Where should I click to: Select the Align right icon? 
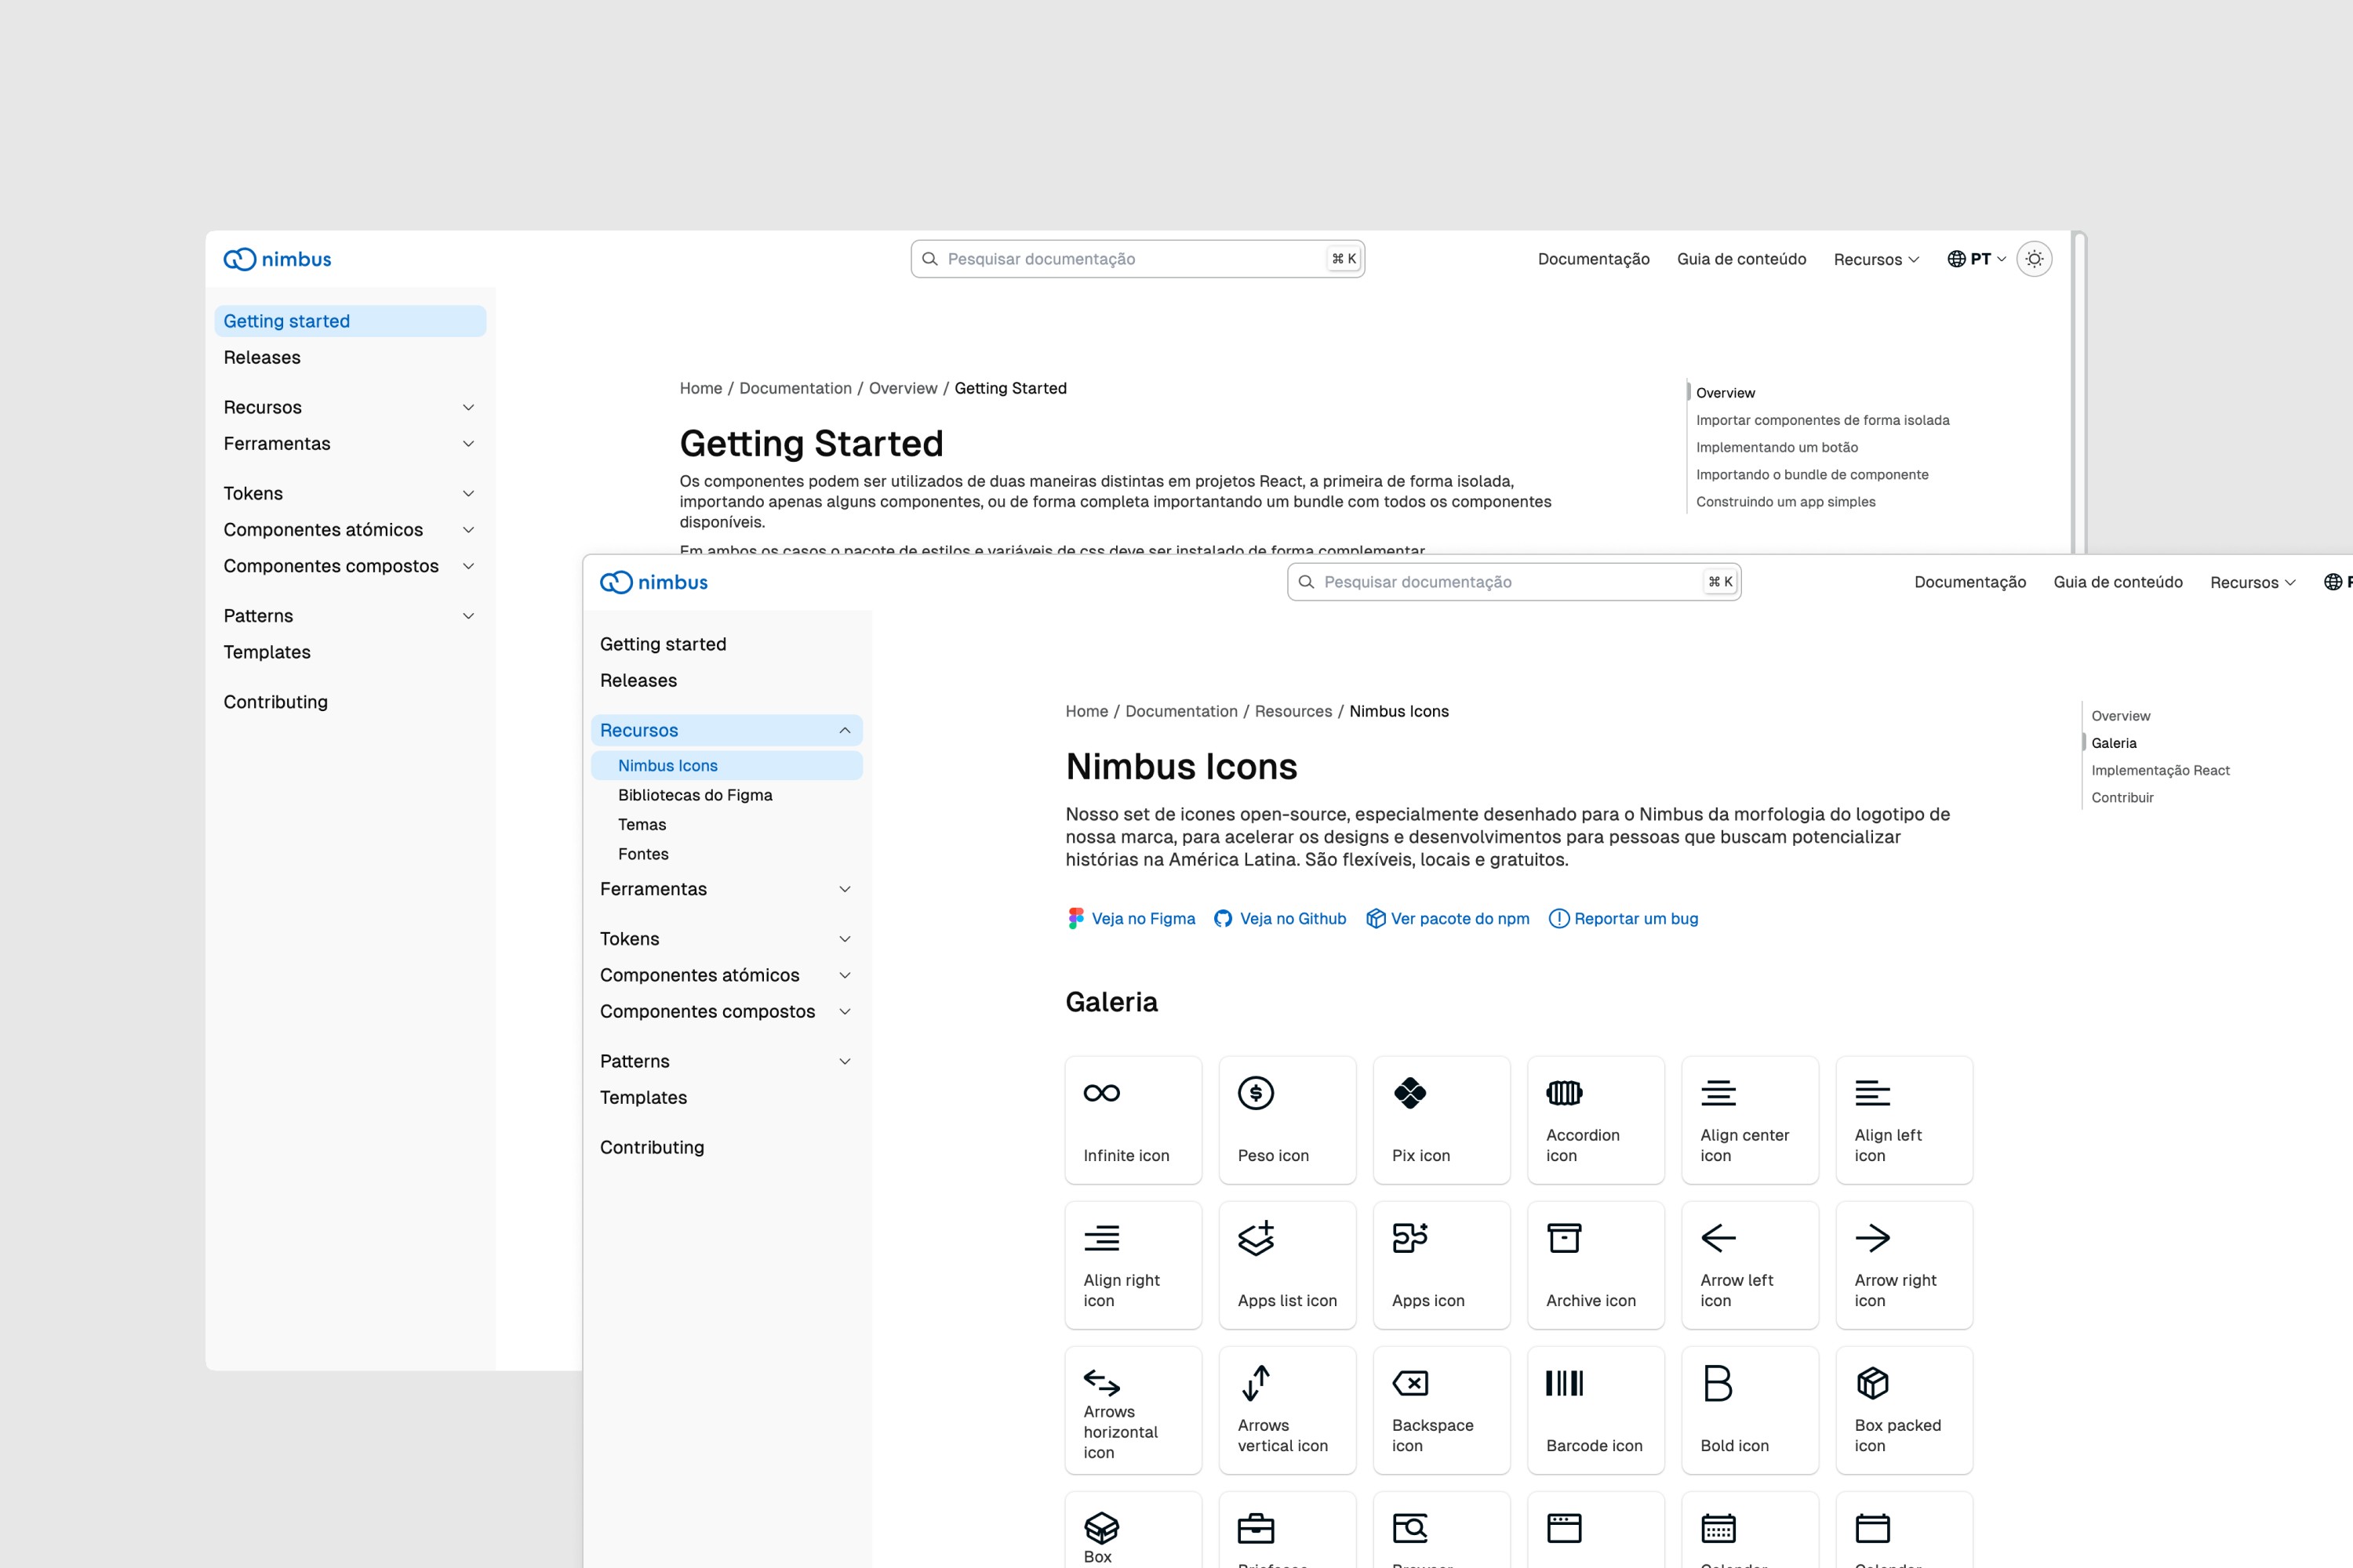pos(1133,1265)
